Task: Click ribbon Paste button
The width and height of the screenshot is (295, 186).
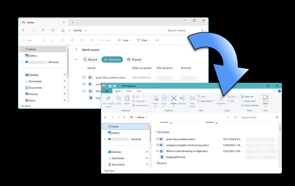Action: tap(127, 100)
